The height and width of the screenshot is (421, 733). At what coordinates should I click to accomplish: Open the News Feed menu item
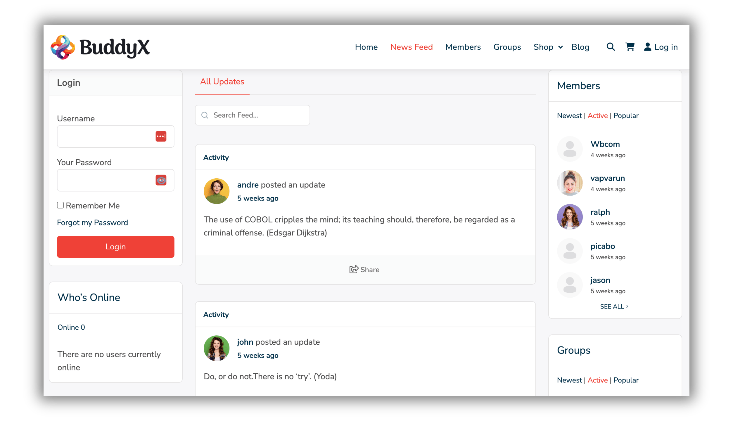[x=411, y=47]
